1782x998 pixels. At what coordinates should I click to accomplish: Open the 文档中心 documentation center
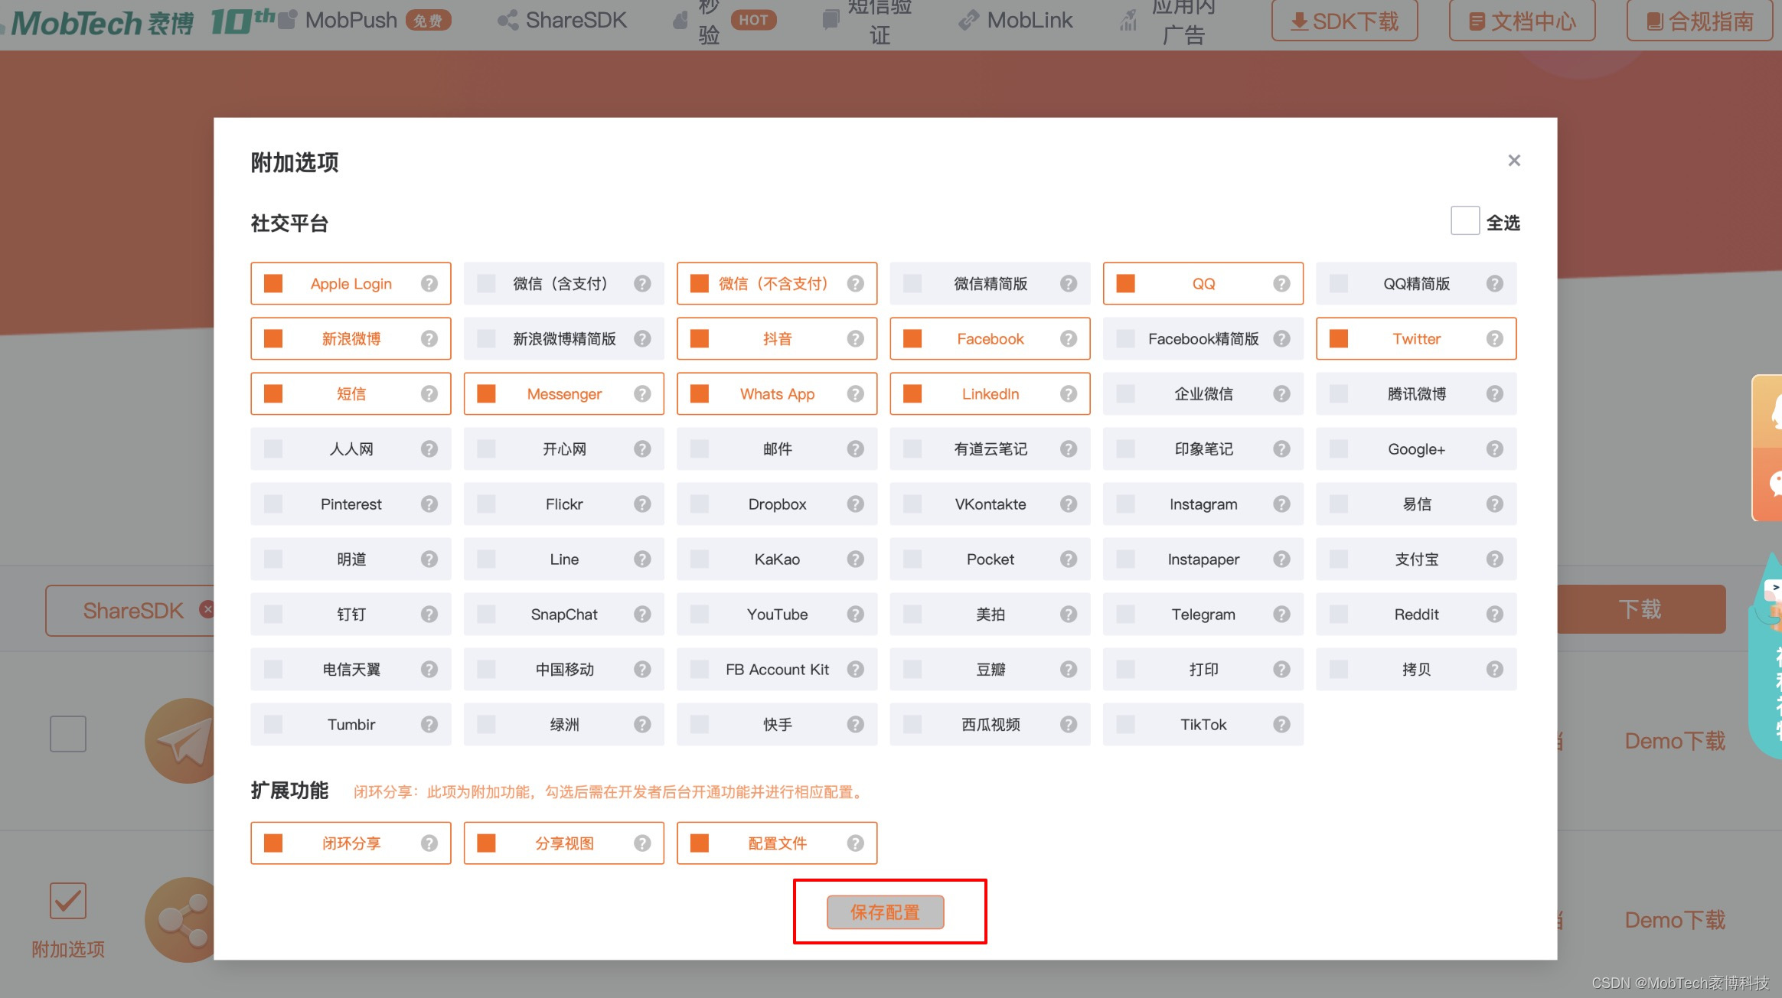[1522, 21]
